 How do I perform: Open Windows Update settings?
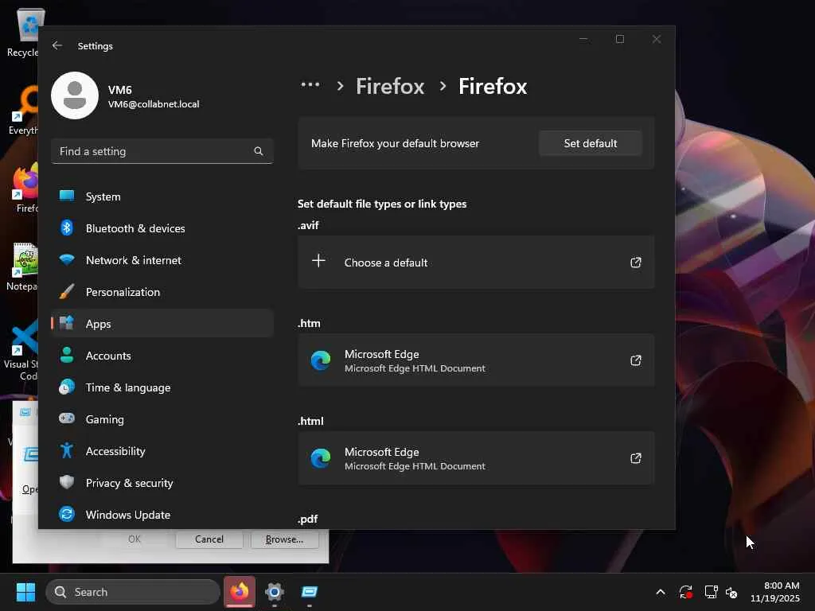coord(162,515)
